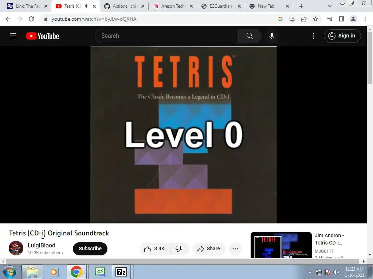Screen dimensions: 373x279
Task: Click the horizontal scrollbar at page bottom
Action: tap(182, 261)
